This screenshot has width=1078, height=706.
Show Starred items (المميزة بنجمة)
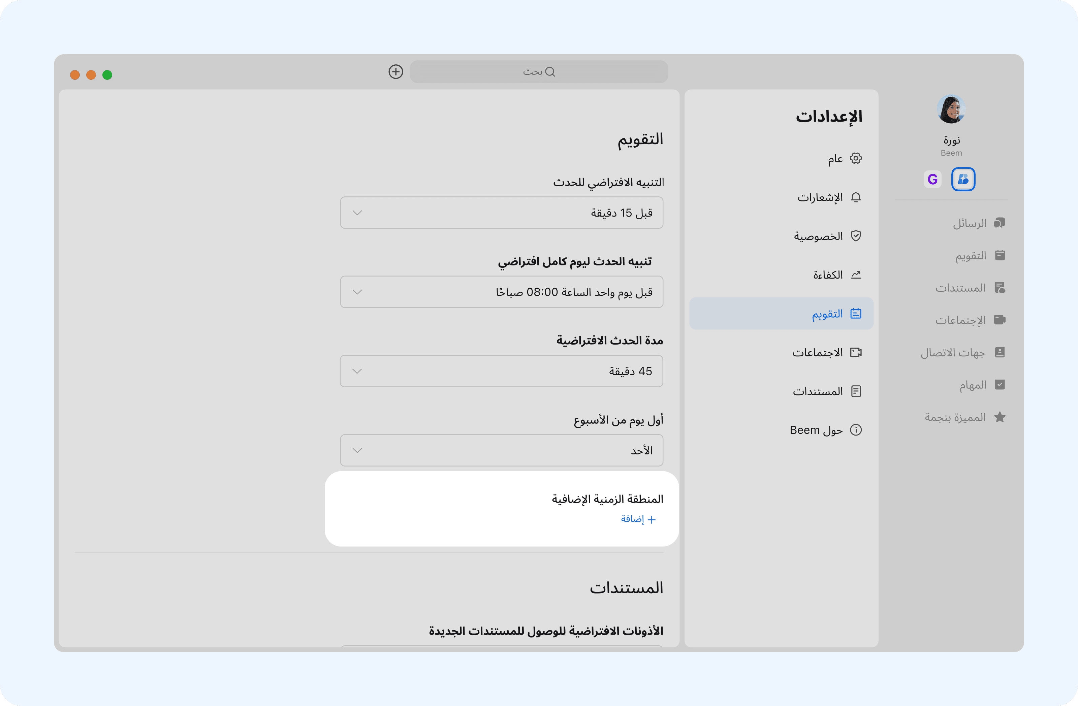coord(965,418)
